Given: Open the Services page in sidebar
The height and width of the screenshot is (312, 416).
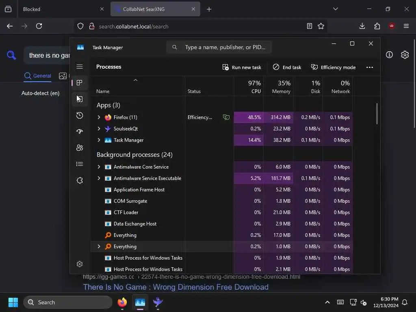Looking at the screenshot, I should click(x=80, y=180).
